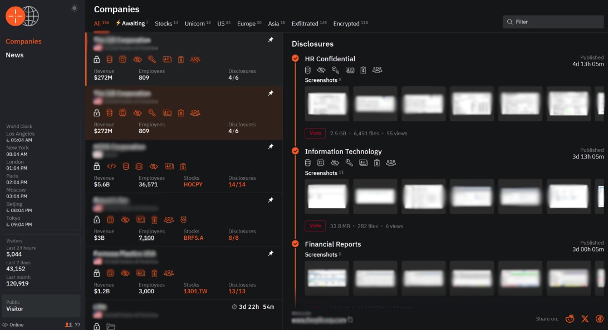Toggle the light/dark theme sun icon
Image resolution: width=608 pixels, height=330 pixels.
[74, 8]
